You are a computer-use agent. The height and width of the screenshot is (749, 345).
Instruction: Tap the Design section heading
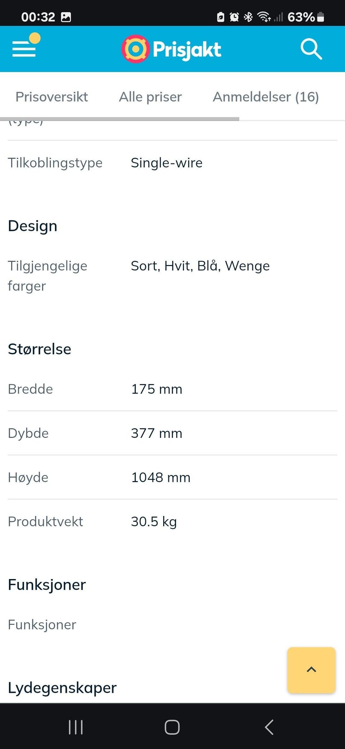coord(33,226)
